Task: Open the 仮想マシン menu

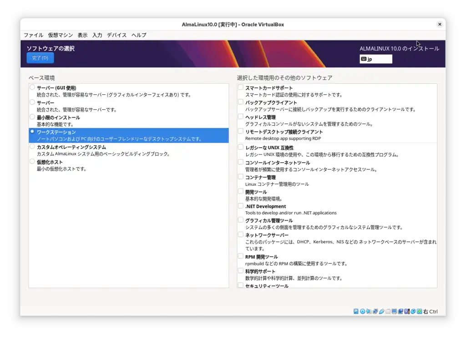Action: (60, 35)
